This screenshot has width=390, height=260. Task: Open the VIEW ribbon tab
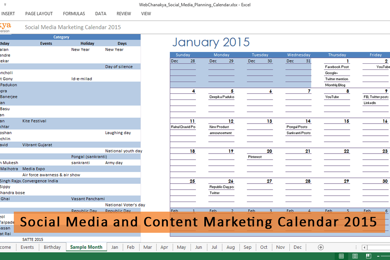coord(146,13)
